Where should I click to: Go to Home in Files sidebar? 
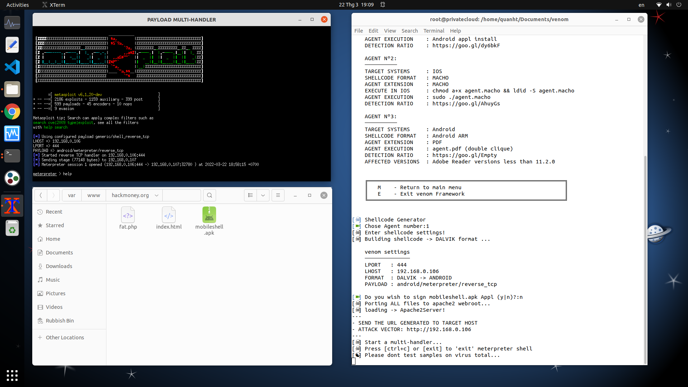coord(70,239)
